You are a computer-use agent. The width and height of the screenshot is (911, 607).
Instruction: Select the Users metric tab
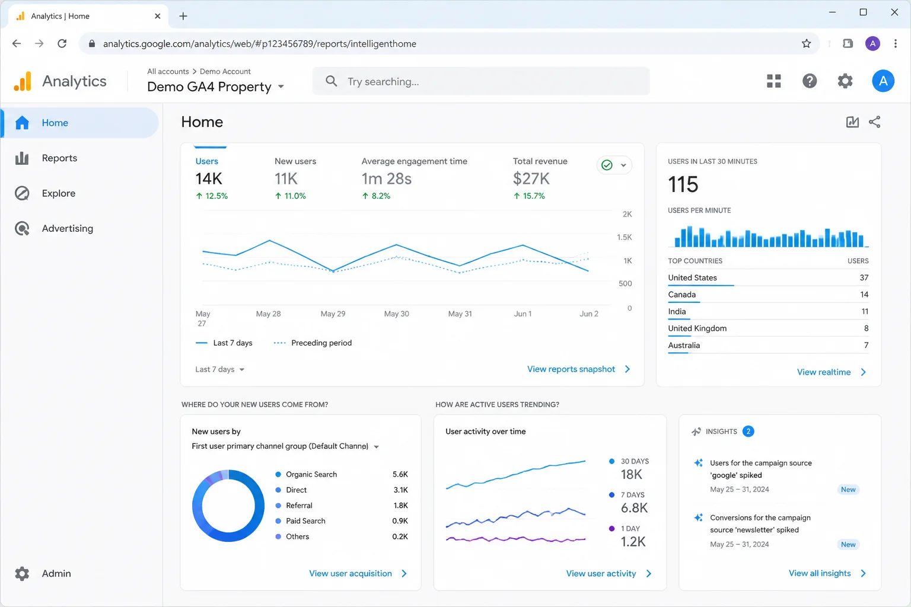212,178
